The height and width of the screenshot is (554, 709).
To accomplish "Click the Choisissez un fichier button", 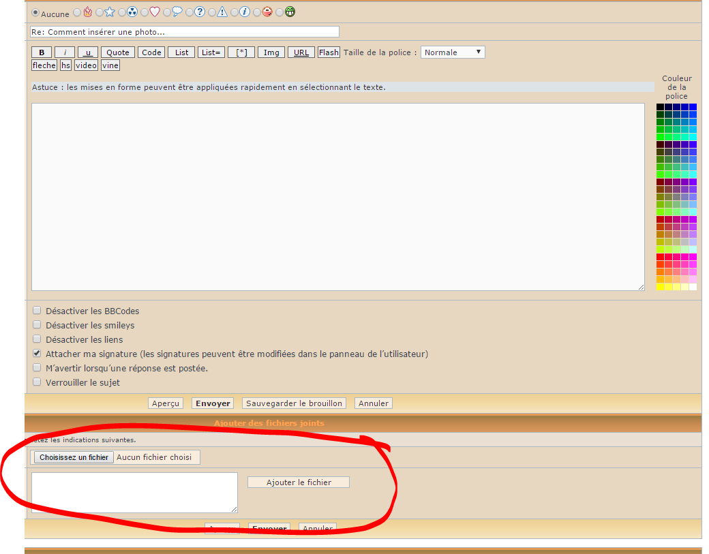I will pyautogui.click(x=74, y=457).
